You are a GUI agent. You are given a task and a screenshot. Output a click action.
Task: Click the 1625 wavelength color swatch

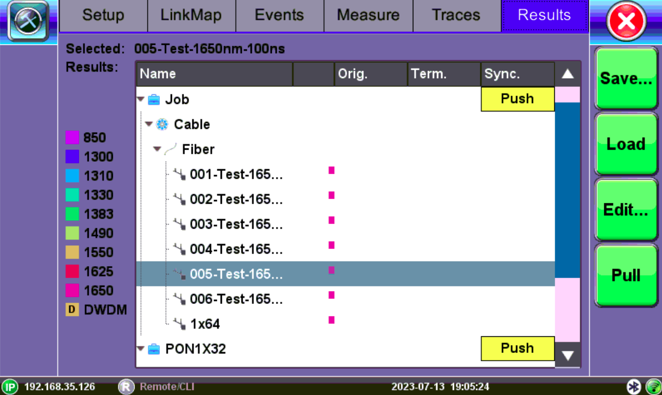click(x=72, y=271)
